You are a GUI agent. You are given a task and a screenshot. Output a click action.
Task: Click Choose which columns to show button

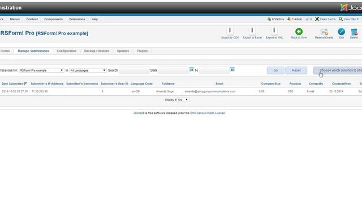[338, 70]
